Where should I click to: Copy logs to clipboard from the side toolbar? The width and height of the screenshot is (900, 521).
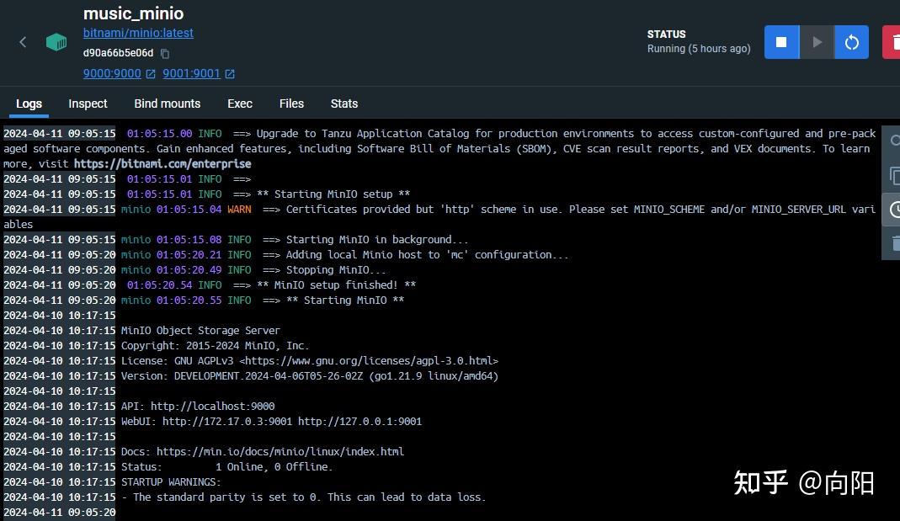point(894,175)
